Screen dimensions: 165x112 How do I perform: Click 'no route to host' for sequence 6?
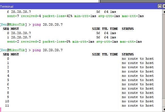pos(138,84)
